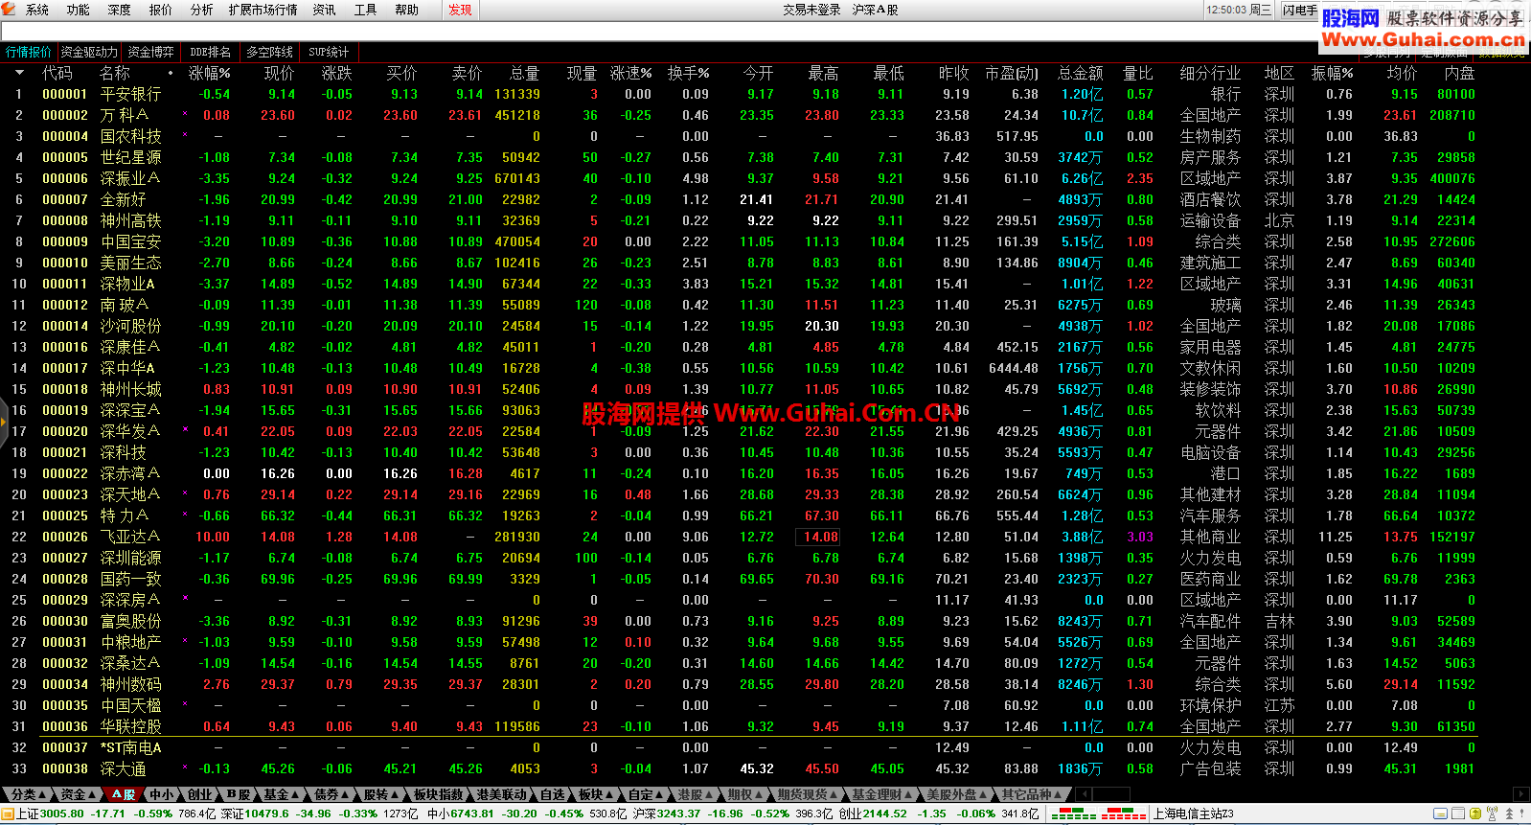1531x825 pixels.
Task: Open the 美股外盘 bottom tab menu
Action: point(956,794)
